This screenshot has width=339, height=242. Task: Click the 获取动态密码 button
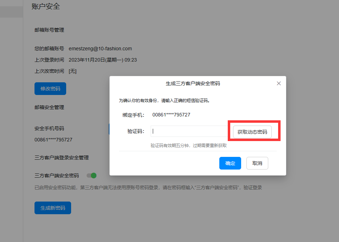(x=252, y=132)
